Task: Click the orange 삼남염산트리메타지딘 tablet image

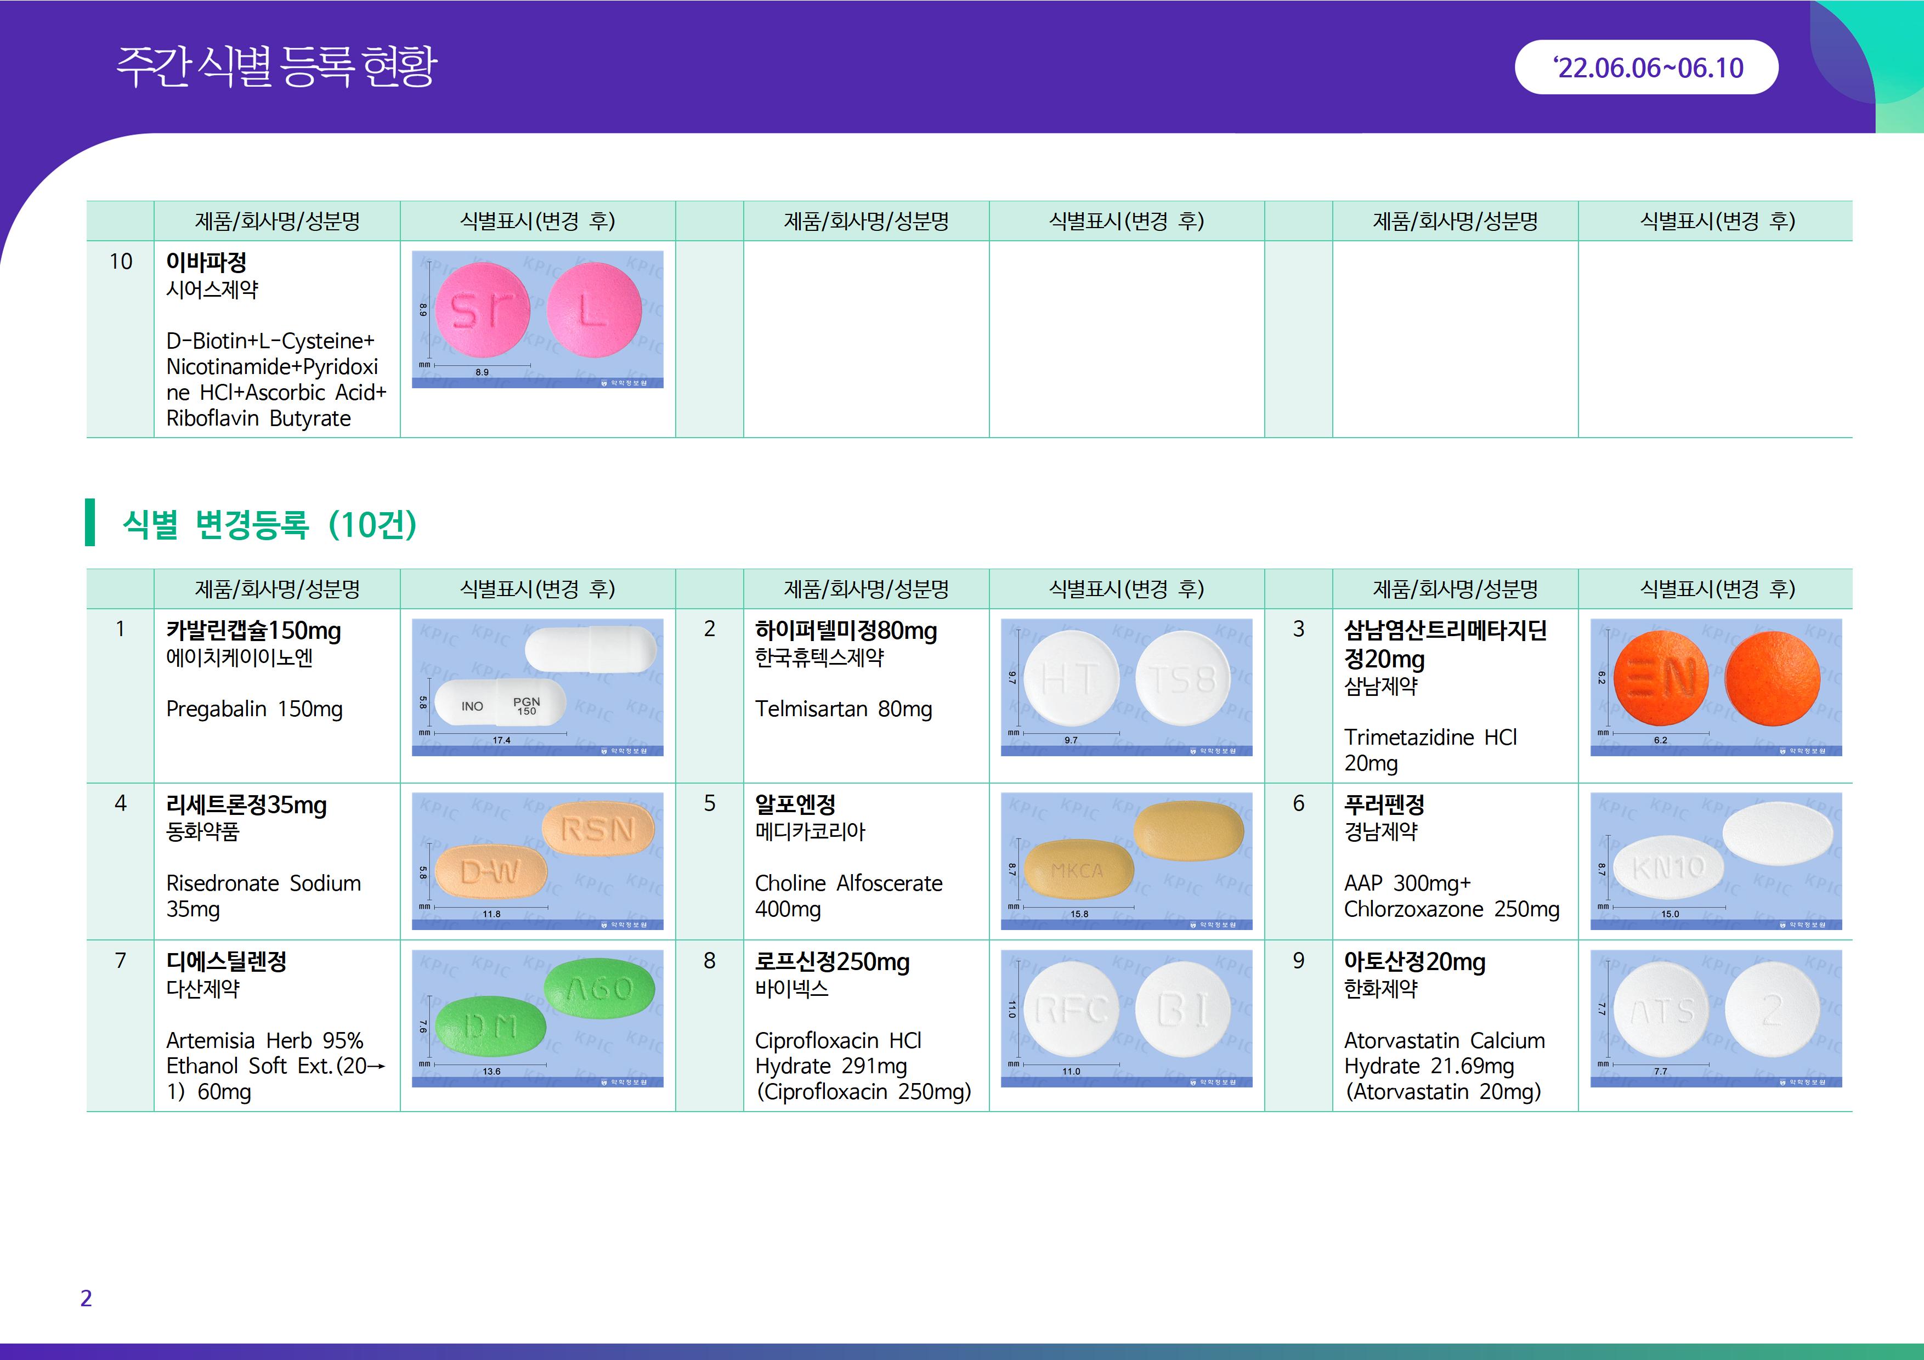Action: coord(1716,686)
